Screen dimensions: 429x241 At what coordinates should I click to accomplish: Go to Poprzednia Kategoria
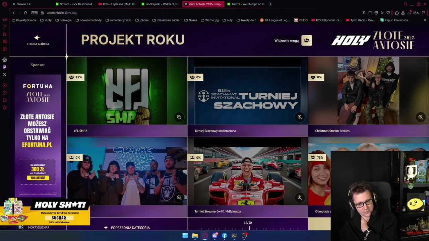[x=127, y=228]
